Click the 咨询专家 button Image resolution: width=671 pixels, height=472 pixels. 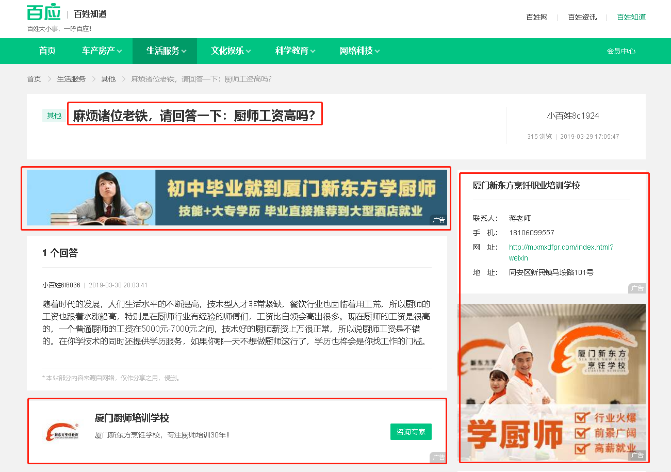pos(411,432)
